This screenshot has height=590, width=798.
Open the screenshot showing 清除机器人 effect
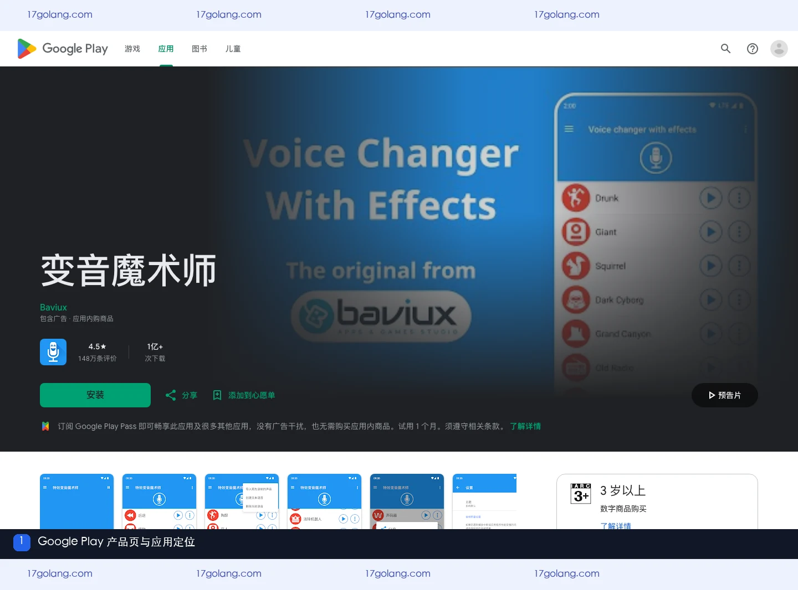coord(324,501)
